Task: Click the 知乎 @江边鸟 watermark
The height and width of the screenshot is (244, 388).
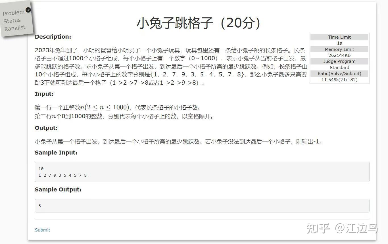Action: pyautogui.click(x=342, y=228)
